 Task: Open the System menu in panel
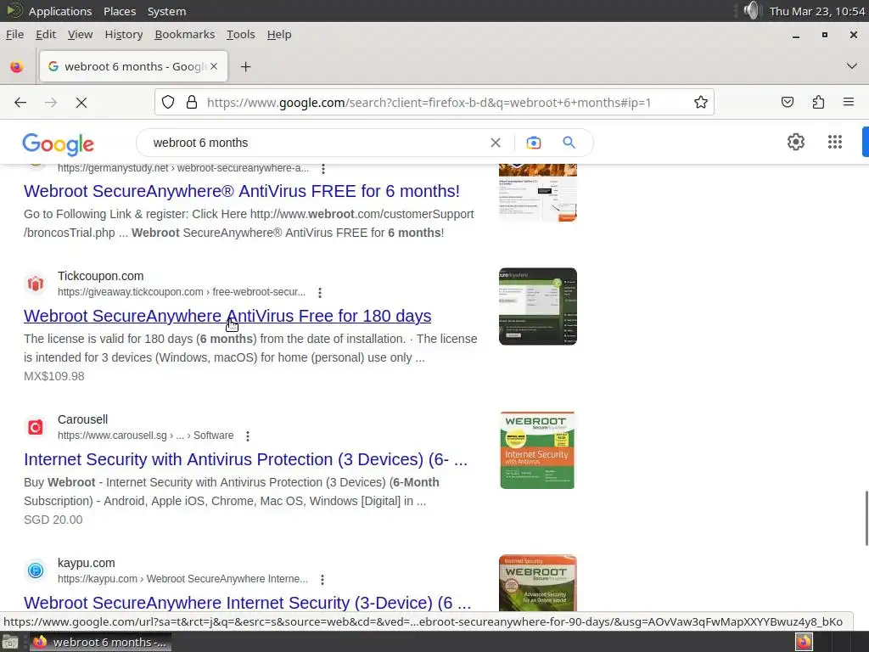pos(166,11)
